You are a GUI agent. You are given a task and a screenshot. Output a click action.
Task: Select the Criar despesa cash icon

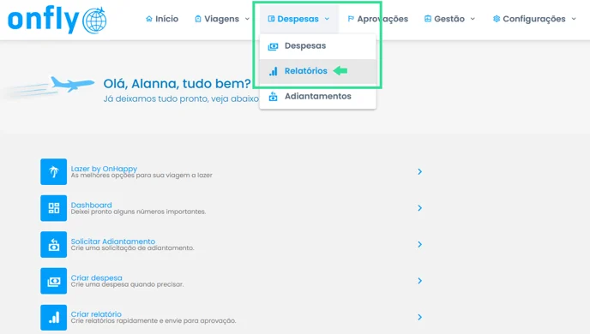53,281
